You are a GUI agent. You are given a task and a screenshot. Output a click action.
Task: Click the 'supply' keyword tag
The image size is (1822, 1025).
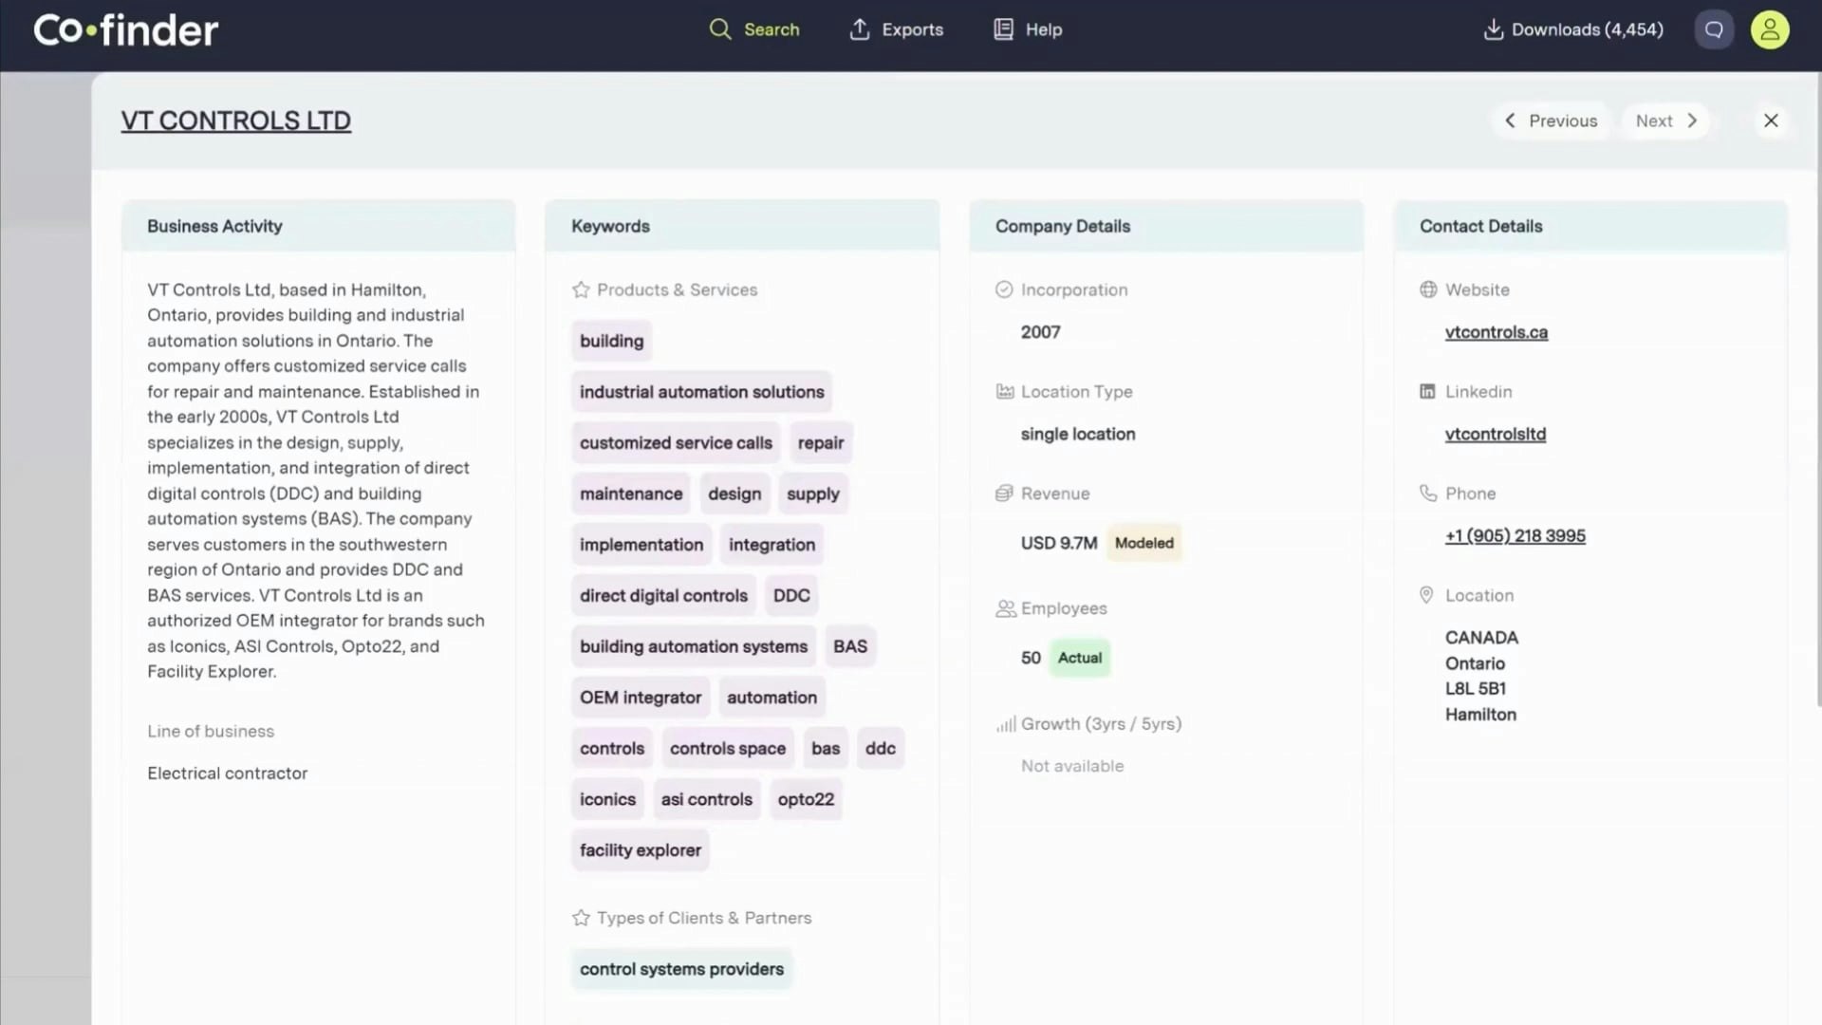click(813, 494)
